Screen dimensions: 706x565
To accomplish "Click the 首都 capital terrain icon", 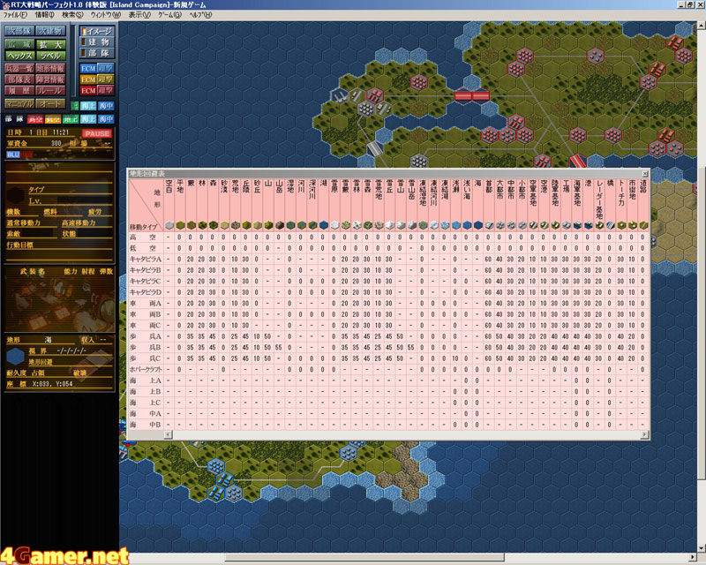I will point(489,225).
